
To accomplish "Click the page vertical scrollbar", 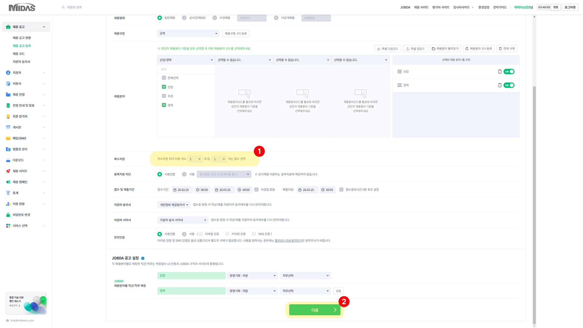I will click(x=534, y=203).
